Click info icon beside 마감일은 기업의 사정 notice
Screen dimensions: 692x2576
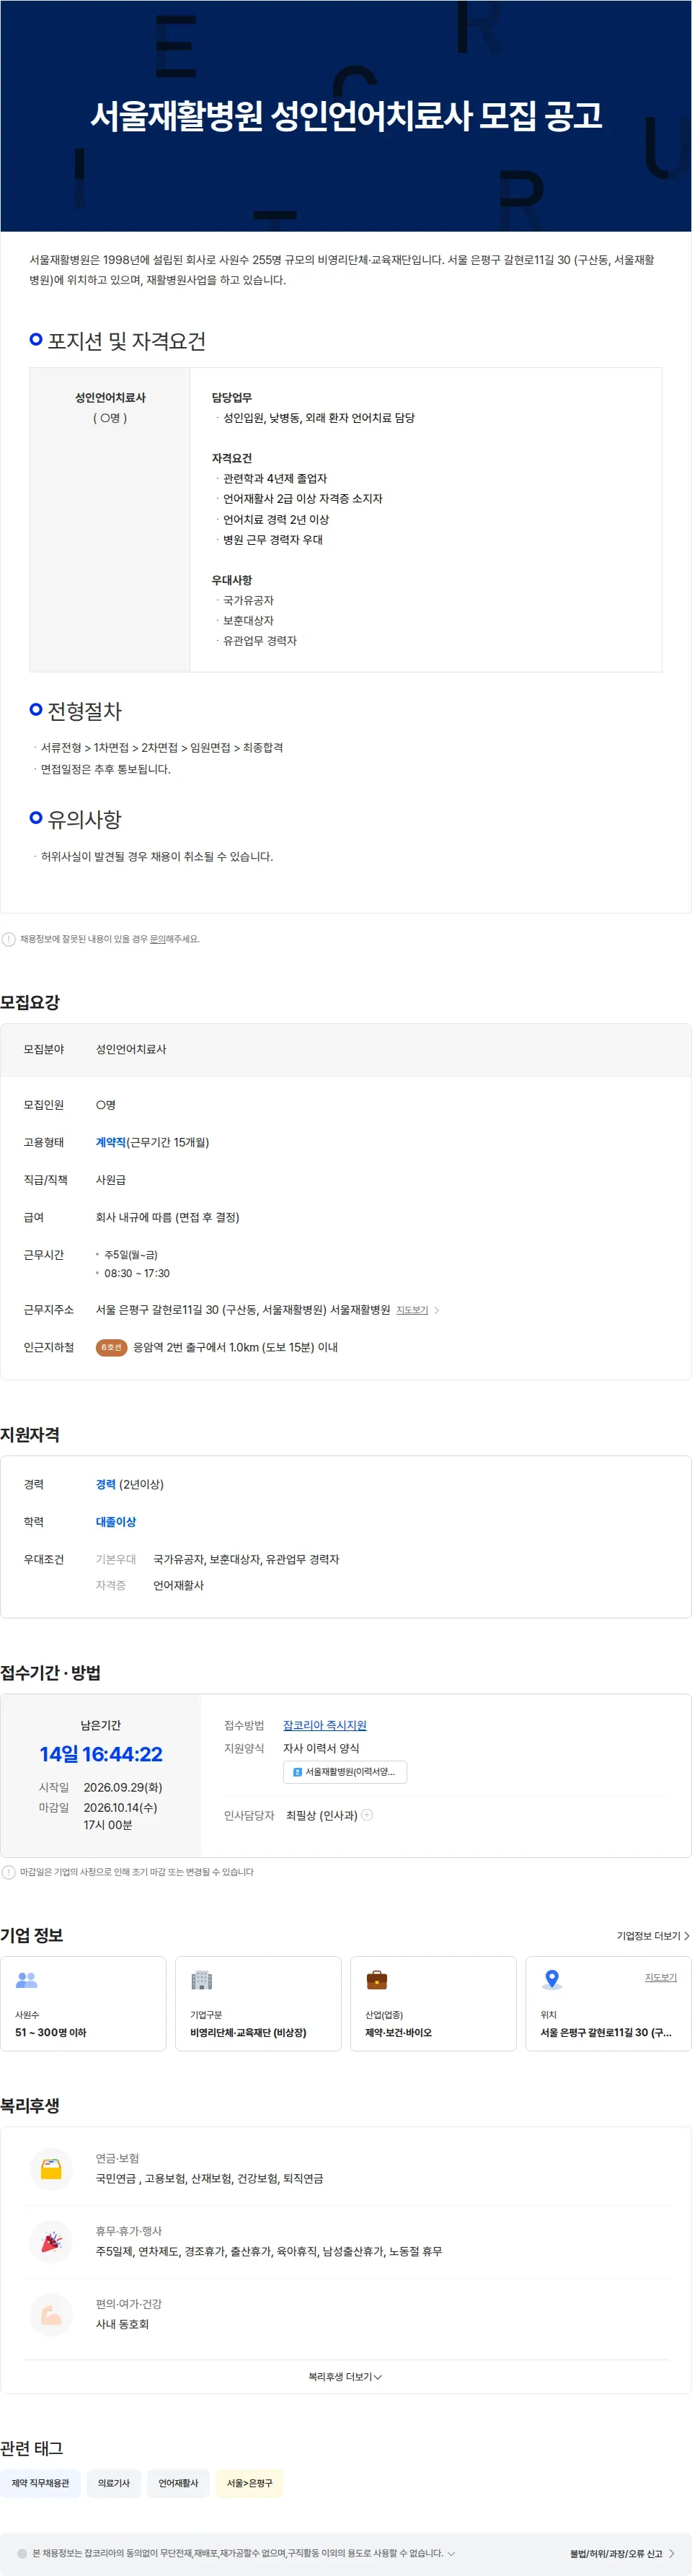click(x=9, y=1872)
